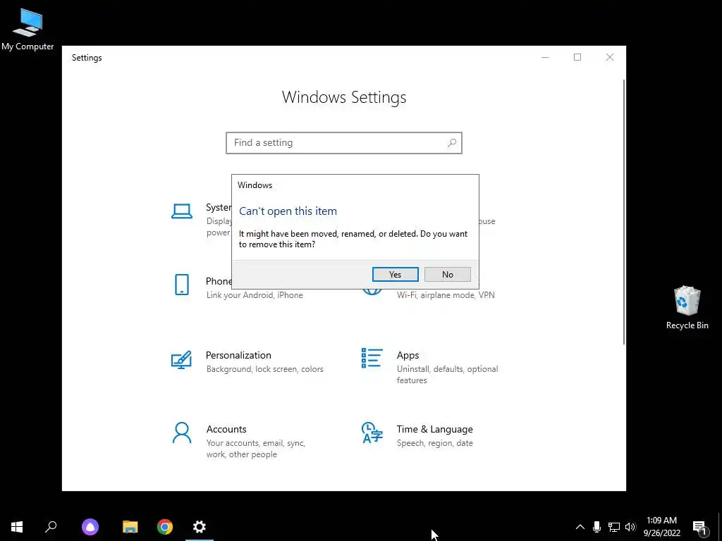Click the microphone tray icon
Viewport: 722px width, 541px height.
pyautogui.click(x=596, y=527)
